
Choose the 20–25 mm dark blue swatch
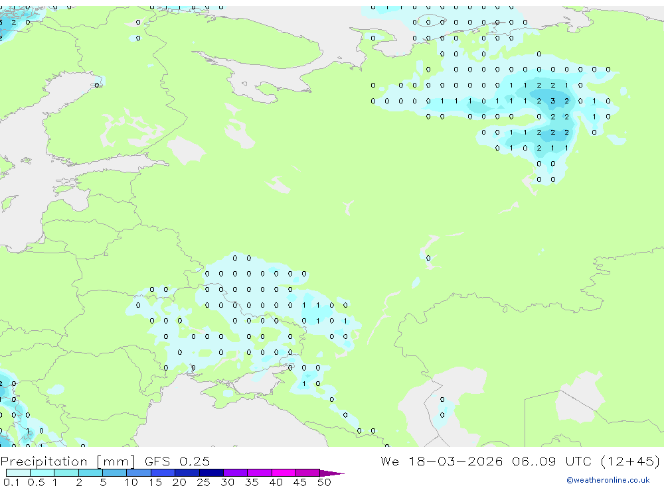[x=187, y=473]
